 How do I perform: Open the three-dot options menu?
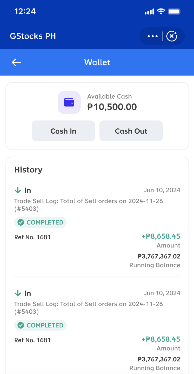coord(152,36)
